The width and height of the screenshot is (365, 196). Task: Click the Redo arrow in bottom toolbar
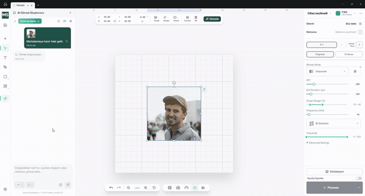119,187
